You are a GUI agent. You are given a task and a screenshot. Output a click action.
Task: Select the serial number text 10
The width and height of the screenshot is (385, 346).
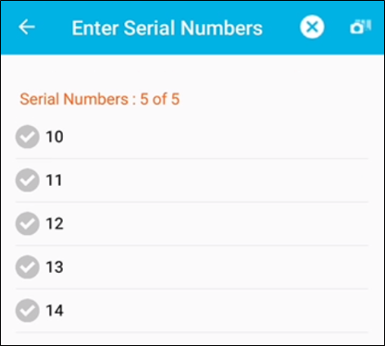(x=55, y=137)
